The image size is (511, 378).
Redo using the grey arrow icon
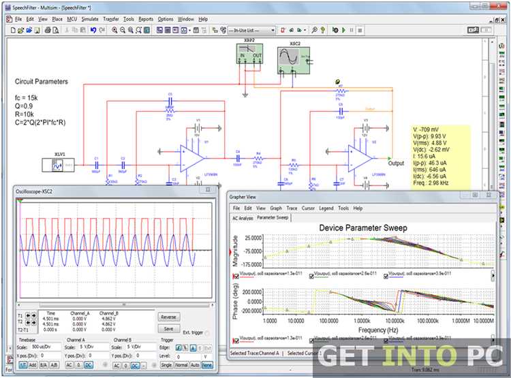click(x=102, y=30)
